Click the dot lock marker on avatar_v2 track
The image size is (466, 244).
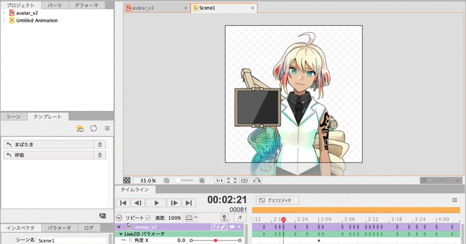pyautogui.click(x=239, y=227)
